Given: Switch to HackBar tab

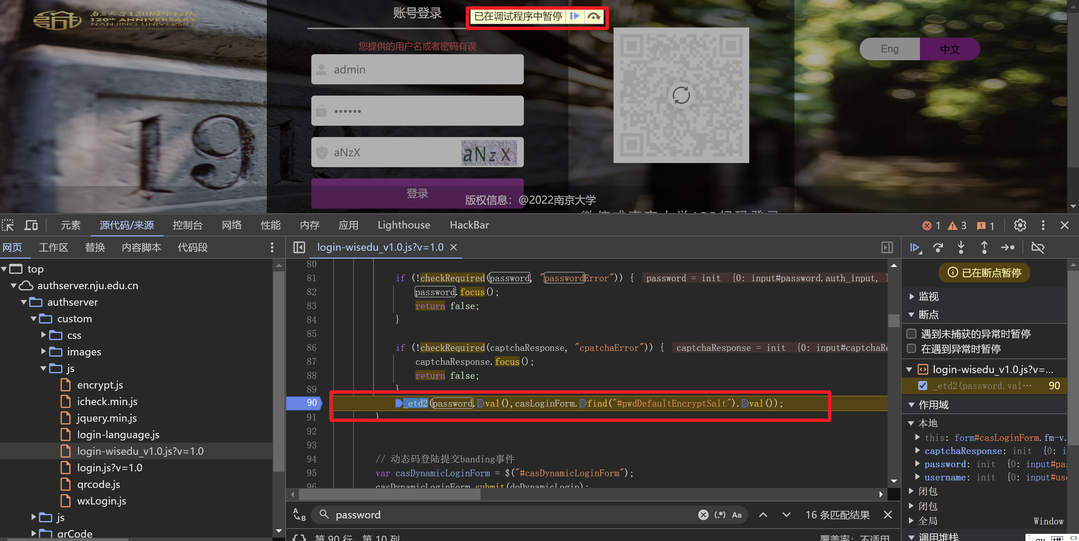Looking at the screenshot, I should 470,225.
